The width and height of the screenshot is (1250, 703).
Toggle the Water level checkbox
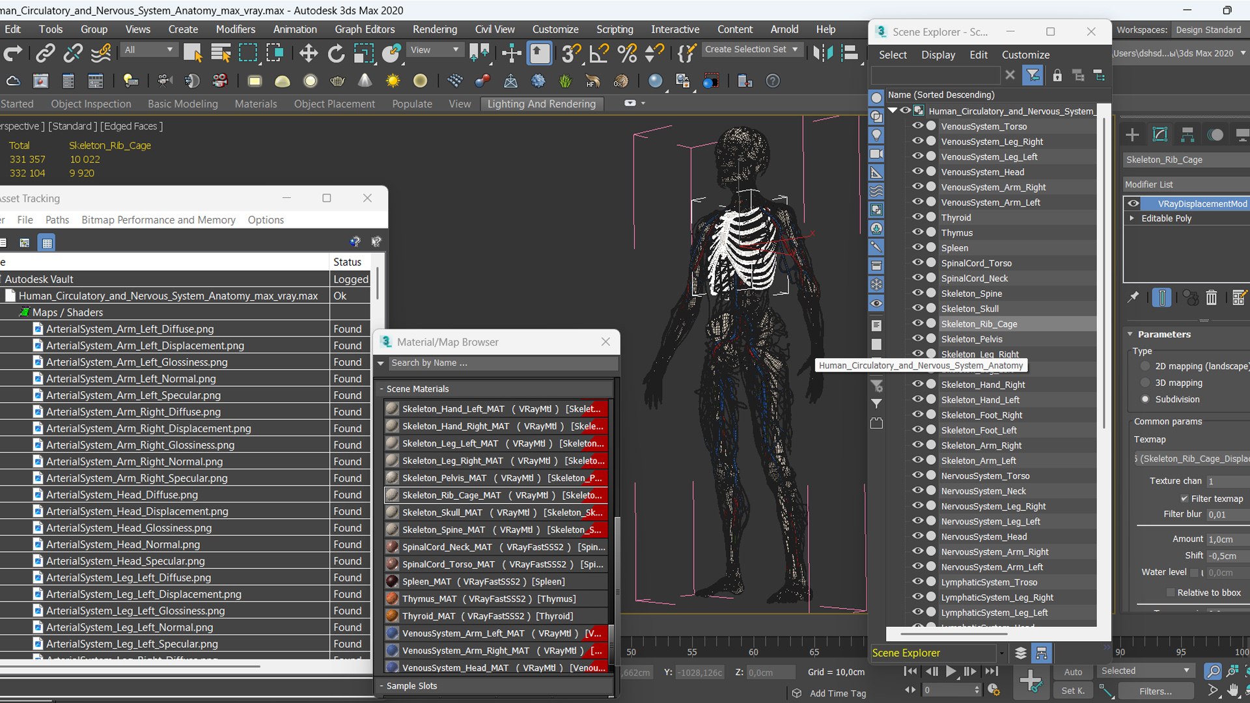coord(1194,573)
